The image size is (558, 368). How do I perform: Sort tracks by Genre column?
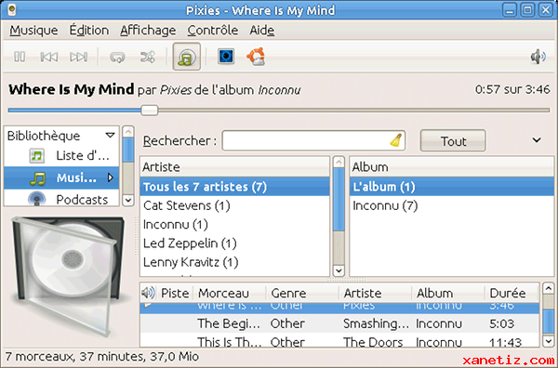pyautogui.click(x=302, y=293)
